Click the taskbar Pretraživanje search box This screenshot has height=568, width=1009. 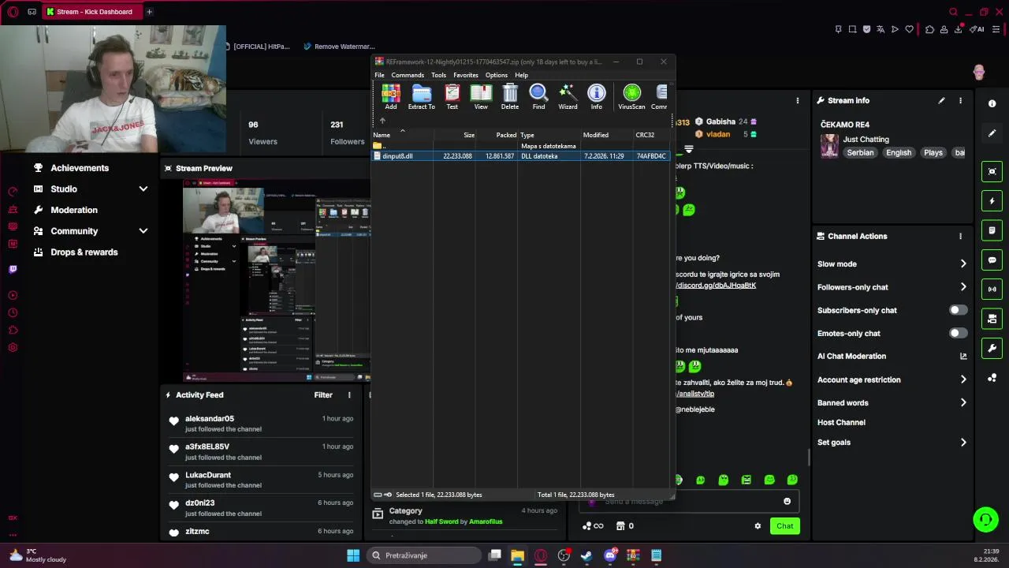[x=424, y=555]
